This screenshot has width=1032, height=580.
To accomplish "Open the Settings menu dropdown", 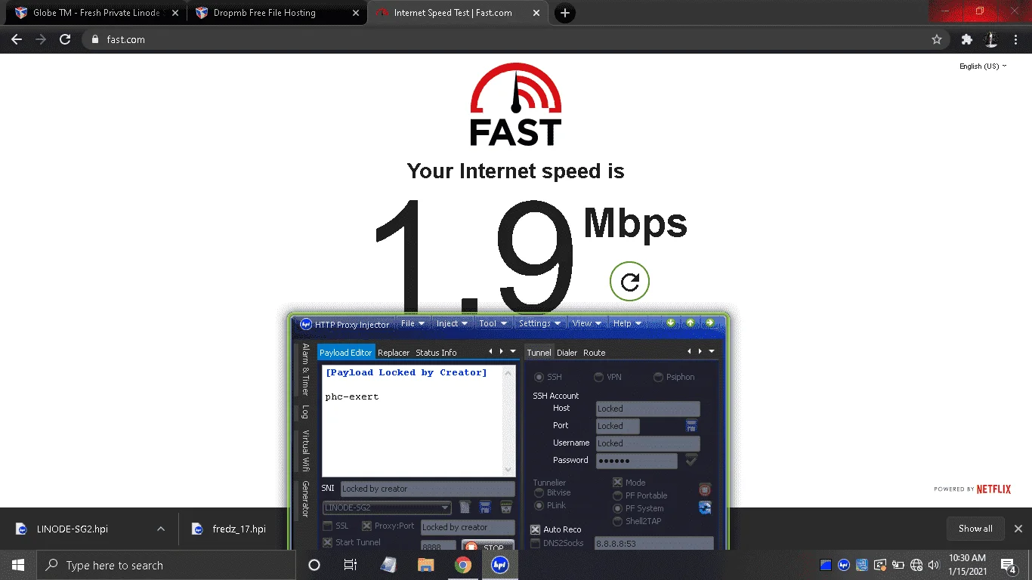I will click(539, 323).
